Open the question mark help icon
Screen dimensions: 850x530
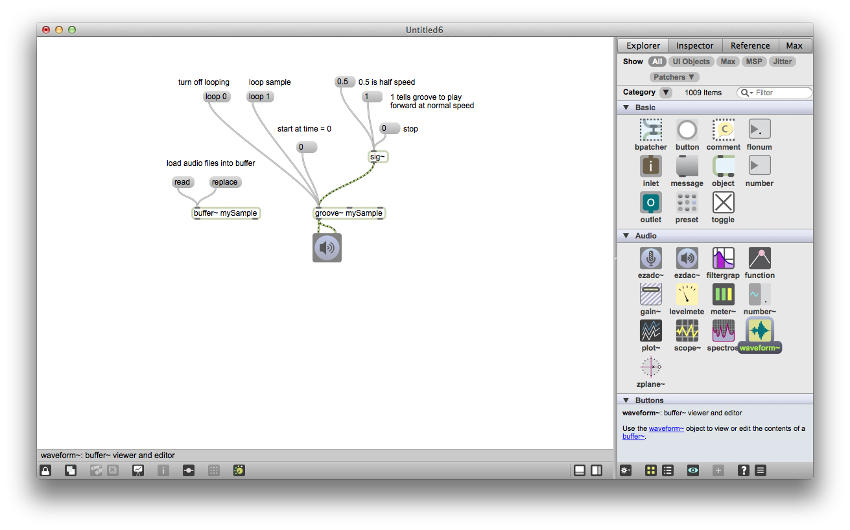[x=744, y=470]
